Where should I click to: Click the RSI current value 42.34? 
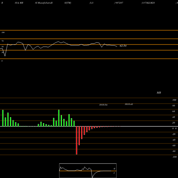(123, 46)
